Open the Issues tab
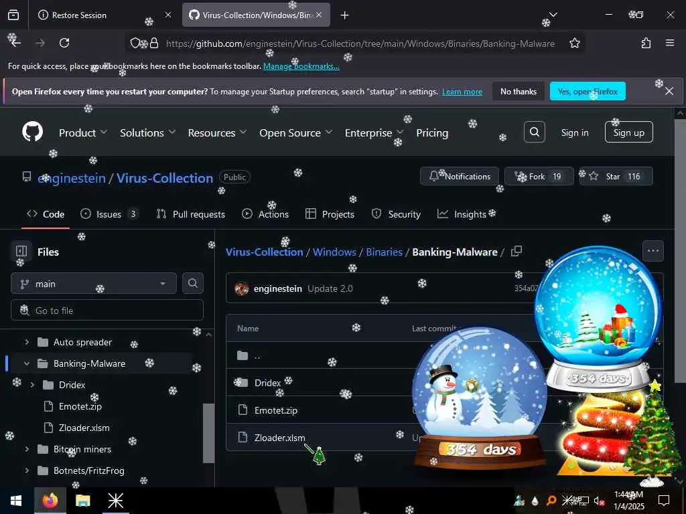The width and height of the screenshot is (686, 514). pos(109,214)
